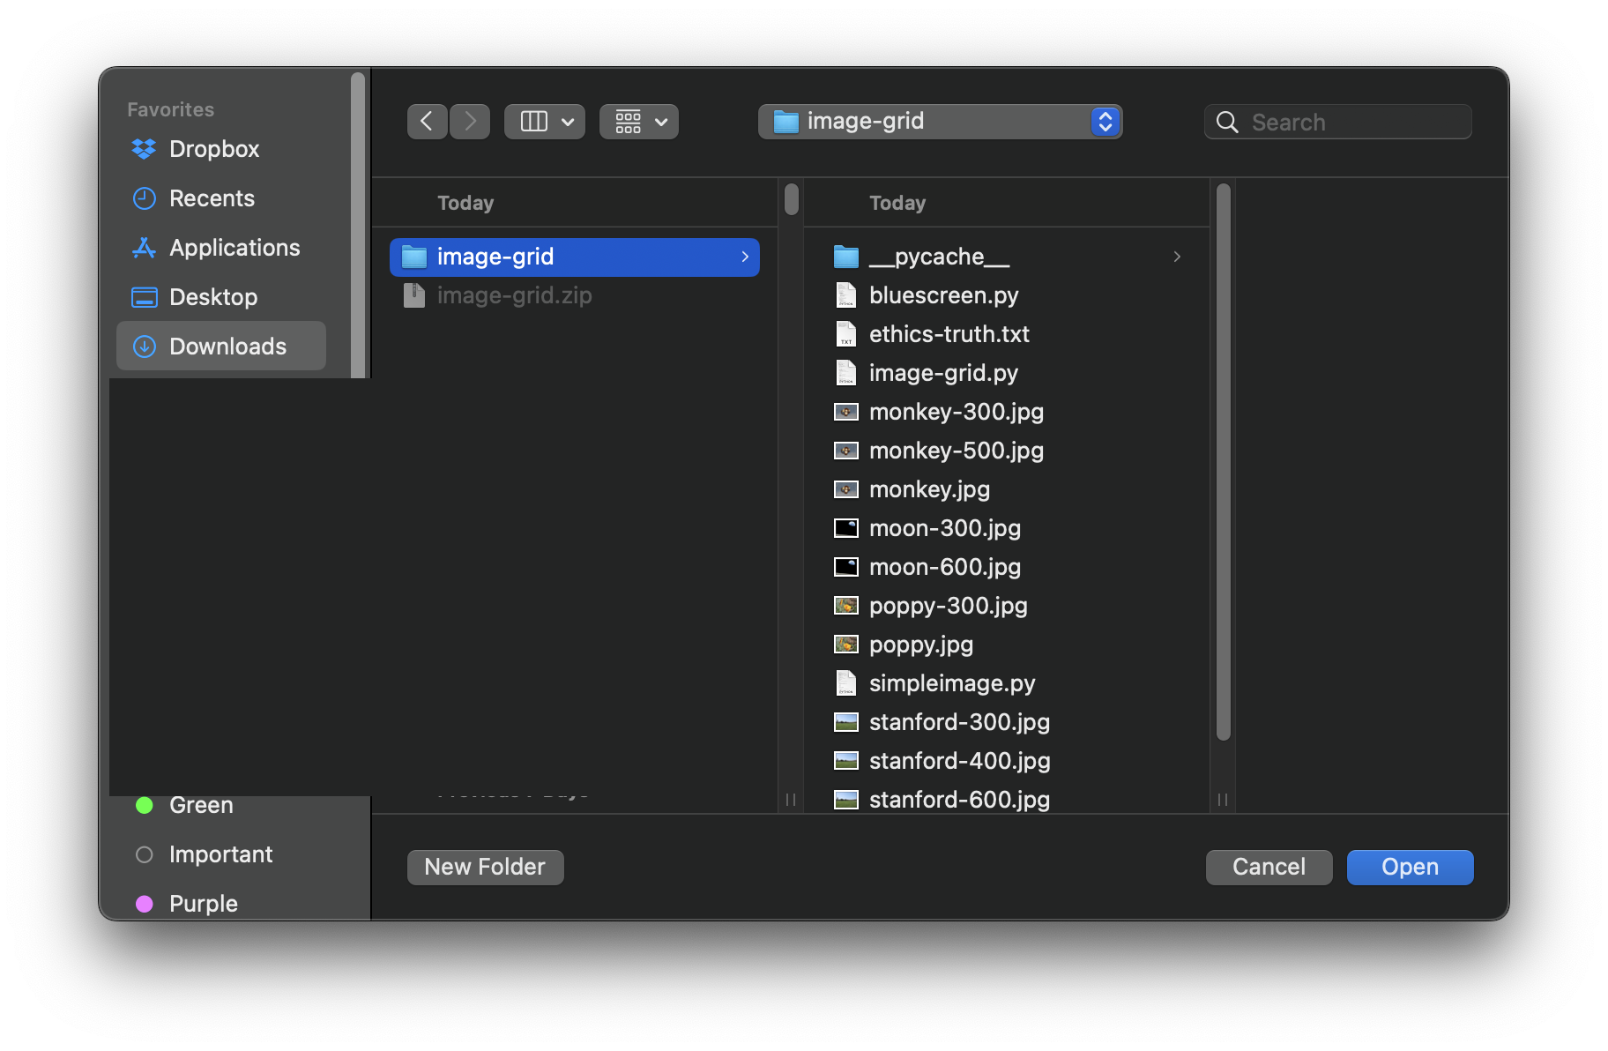Screen dimensions: 1608x1051
Task: Click the search magnifying glass icon
Action: pyautogui.click(x=1227, y=122)
